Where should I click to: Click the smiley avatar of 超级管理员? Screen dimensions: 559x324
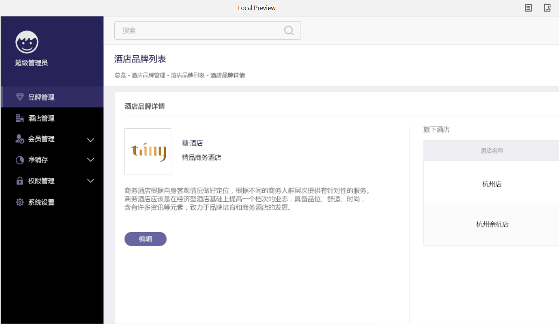[x=27, y=42]
